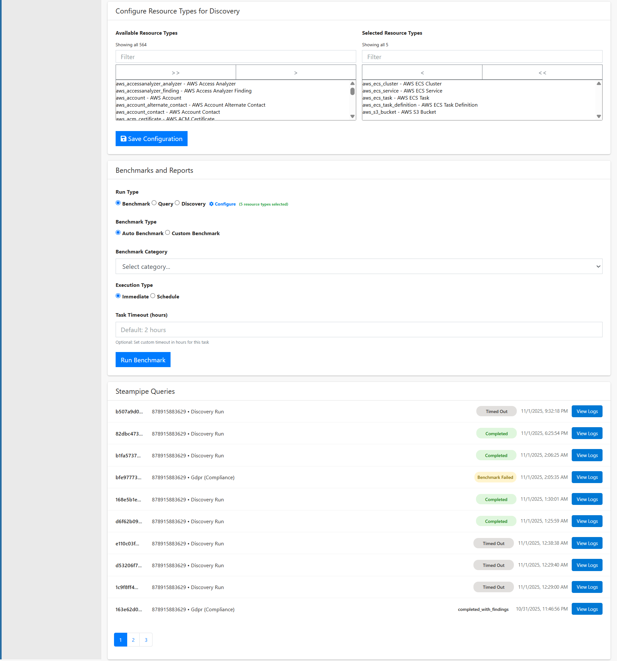The image size is (617, 661).
Task: View Logs for the failed Gdpr benchmark
Action: point(587,477)
